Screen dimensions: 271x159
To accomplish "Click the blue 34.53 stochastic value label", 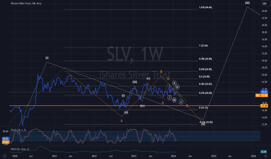I will 5,138.
